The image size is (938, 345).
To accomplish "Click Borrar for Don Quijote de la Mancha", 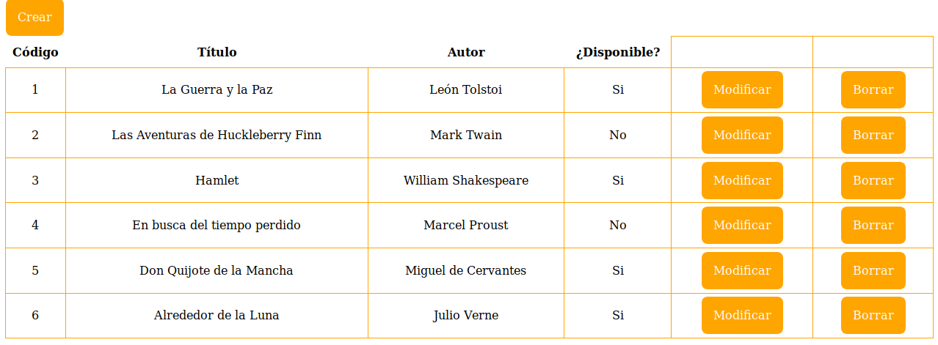I will (x=873, y=271).
